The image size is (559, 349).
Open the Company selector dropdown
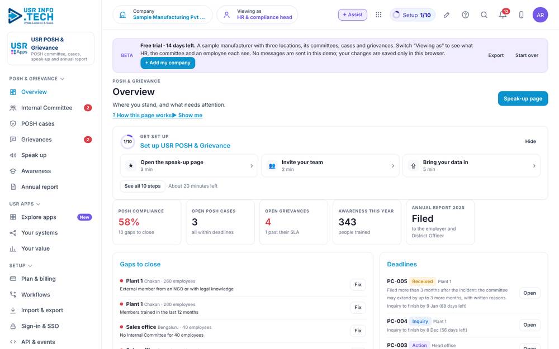coord(163,15)
